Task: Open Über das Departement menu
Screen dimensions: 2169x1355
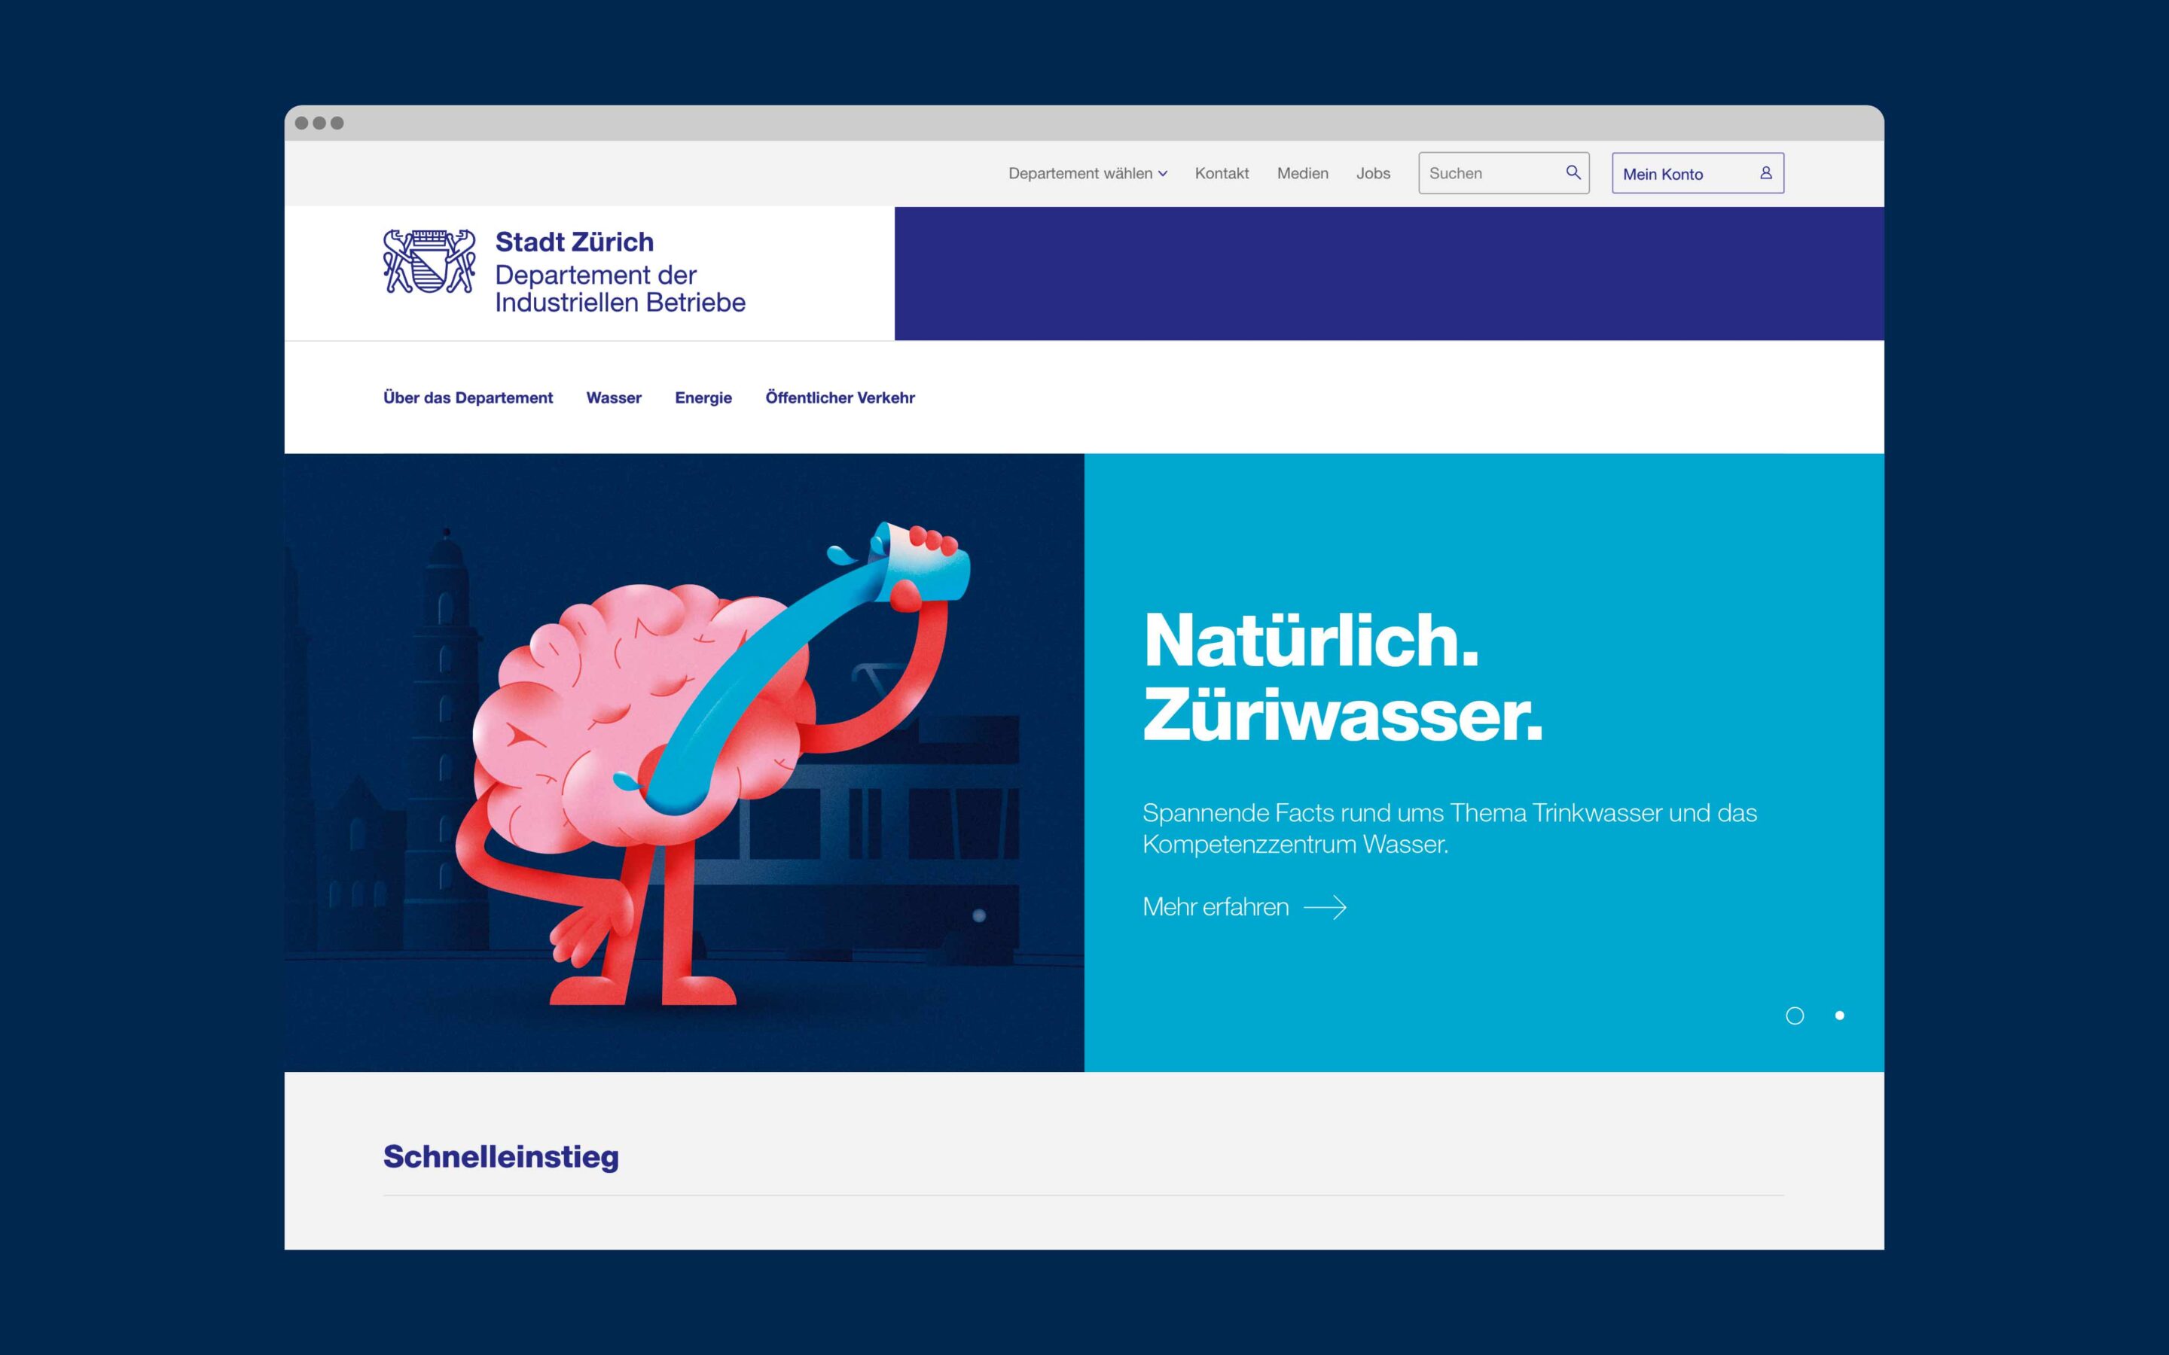Action: pyautogui.click(x=468, y=398)
